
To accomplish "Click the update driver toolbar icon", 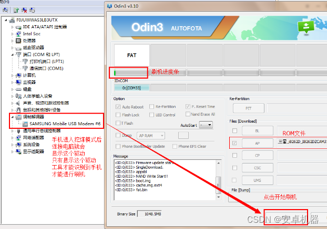I will pyautogui.click(x=16, y=10).
